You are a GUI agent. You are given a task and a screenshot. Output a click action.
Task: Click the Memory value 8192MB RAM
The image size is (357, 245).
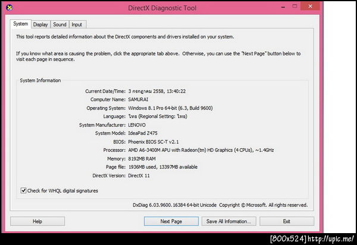point(142,159)
